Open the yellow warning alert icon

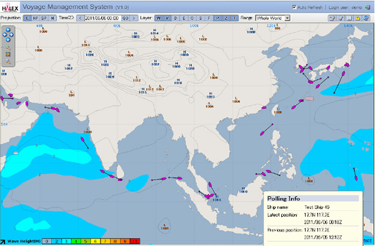[357, 18]
